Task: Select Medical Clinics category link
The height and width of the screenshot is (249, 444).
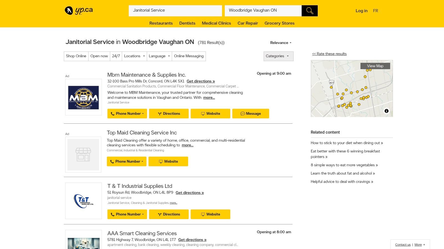Action: (216, 23)
